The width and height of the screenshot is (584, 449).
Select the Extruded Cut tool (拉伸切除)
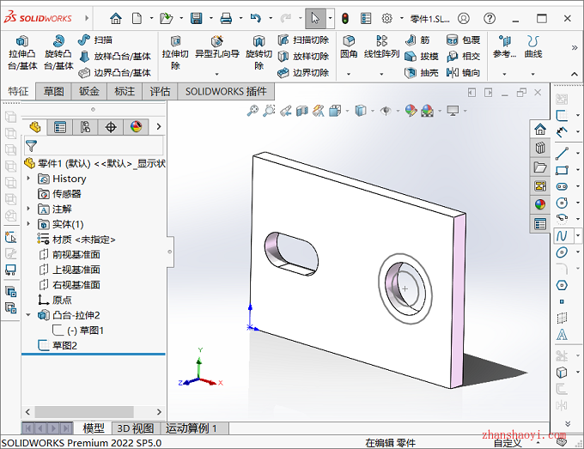175,52
